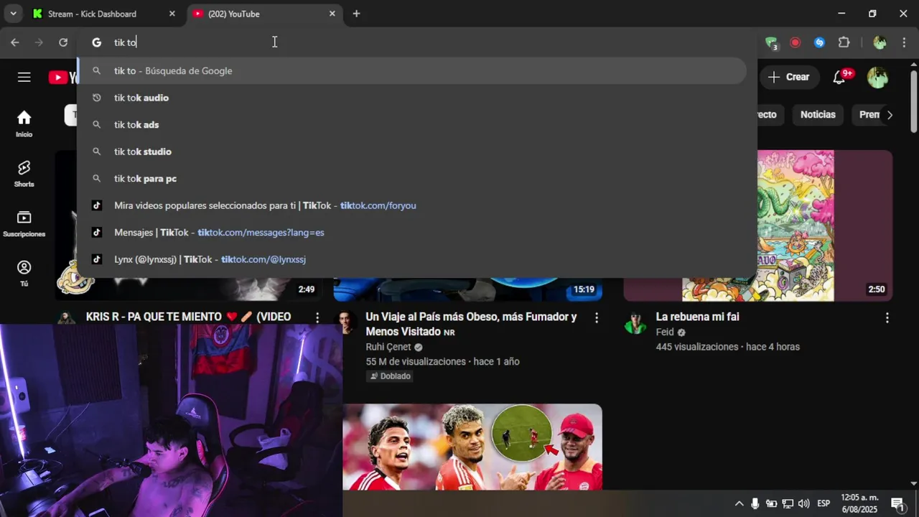Open YouTube notifications bell

click(839, 77)
